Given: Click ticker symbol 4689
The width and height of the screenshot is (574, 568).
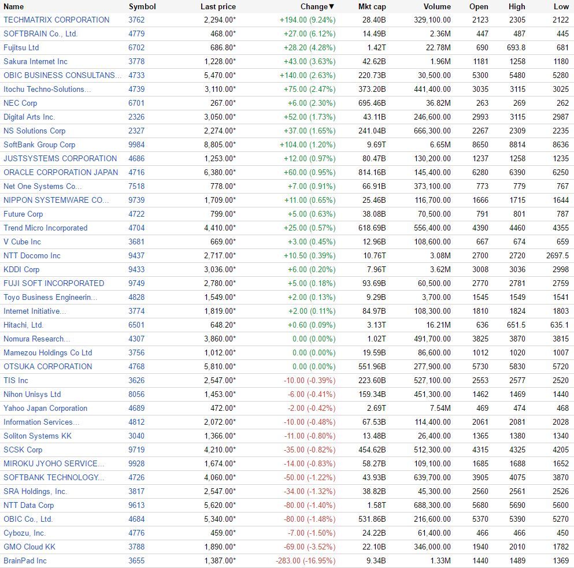Looking at the screenshot, I should [x=136, y=409].
